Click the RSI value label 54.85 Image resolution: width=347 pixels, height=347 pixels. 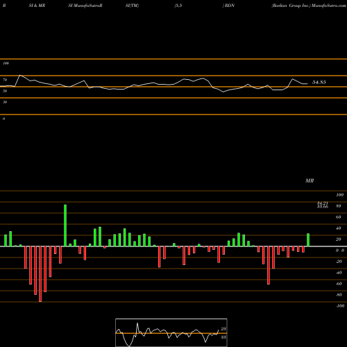coord(319,82)
